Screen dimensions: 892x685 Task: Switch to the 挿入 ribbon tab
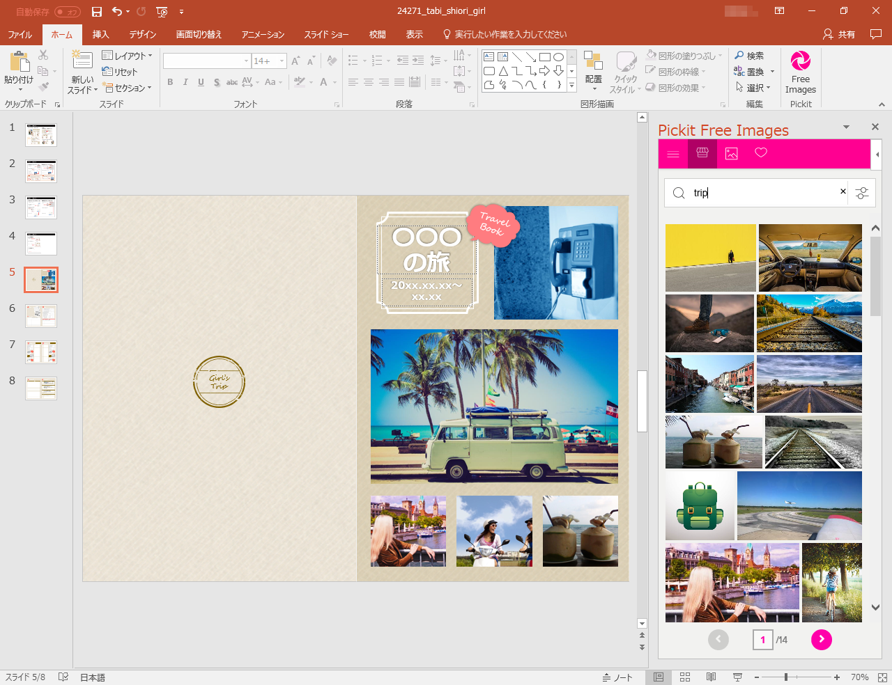100,33
